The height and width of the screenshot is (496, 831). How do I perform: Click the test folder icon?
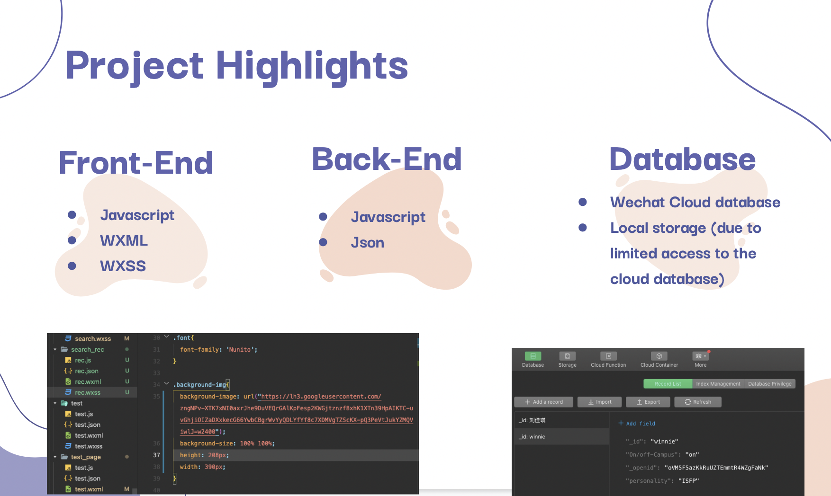pyautogui.click(x=64, y=403)
